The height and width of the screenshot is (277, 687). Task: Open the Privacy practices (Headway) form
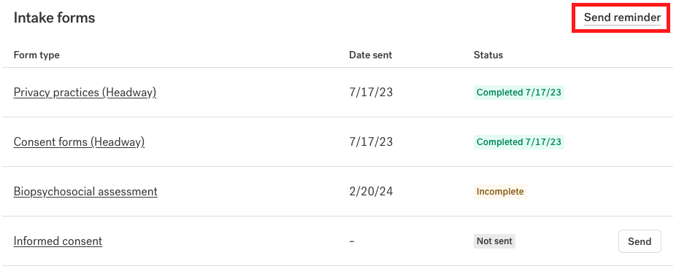click(x=85, y=93)
